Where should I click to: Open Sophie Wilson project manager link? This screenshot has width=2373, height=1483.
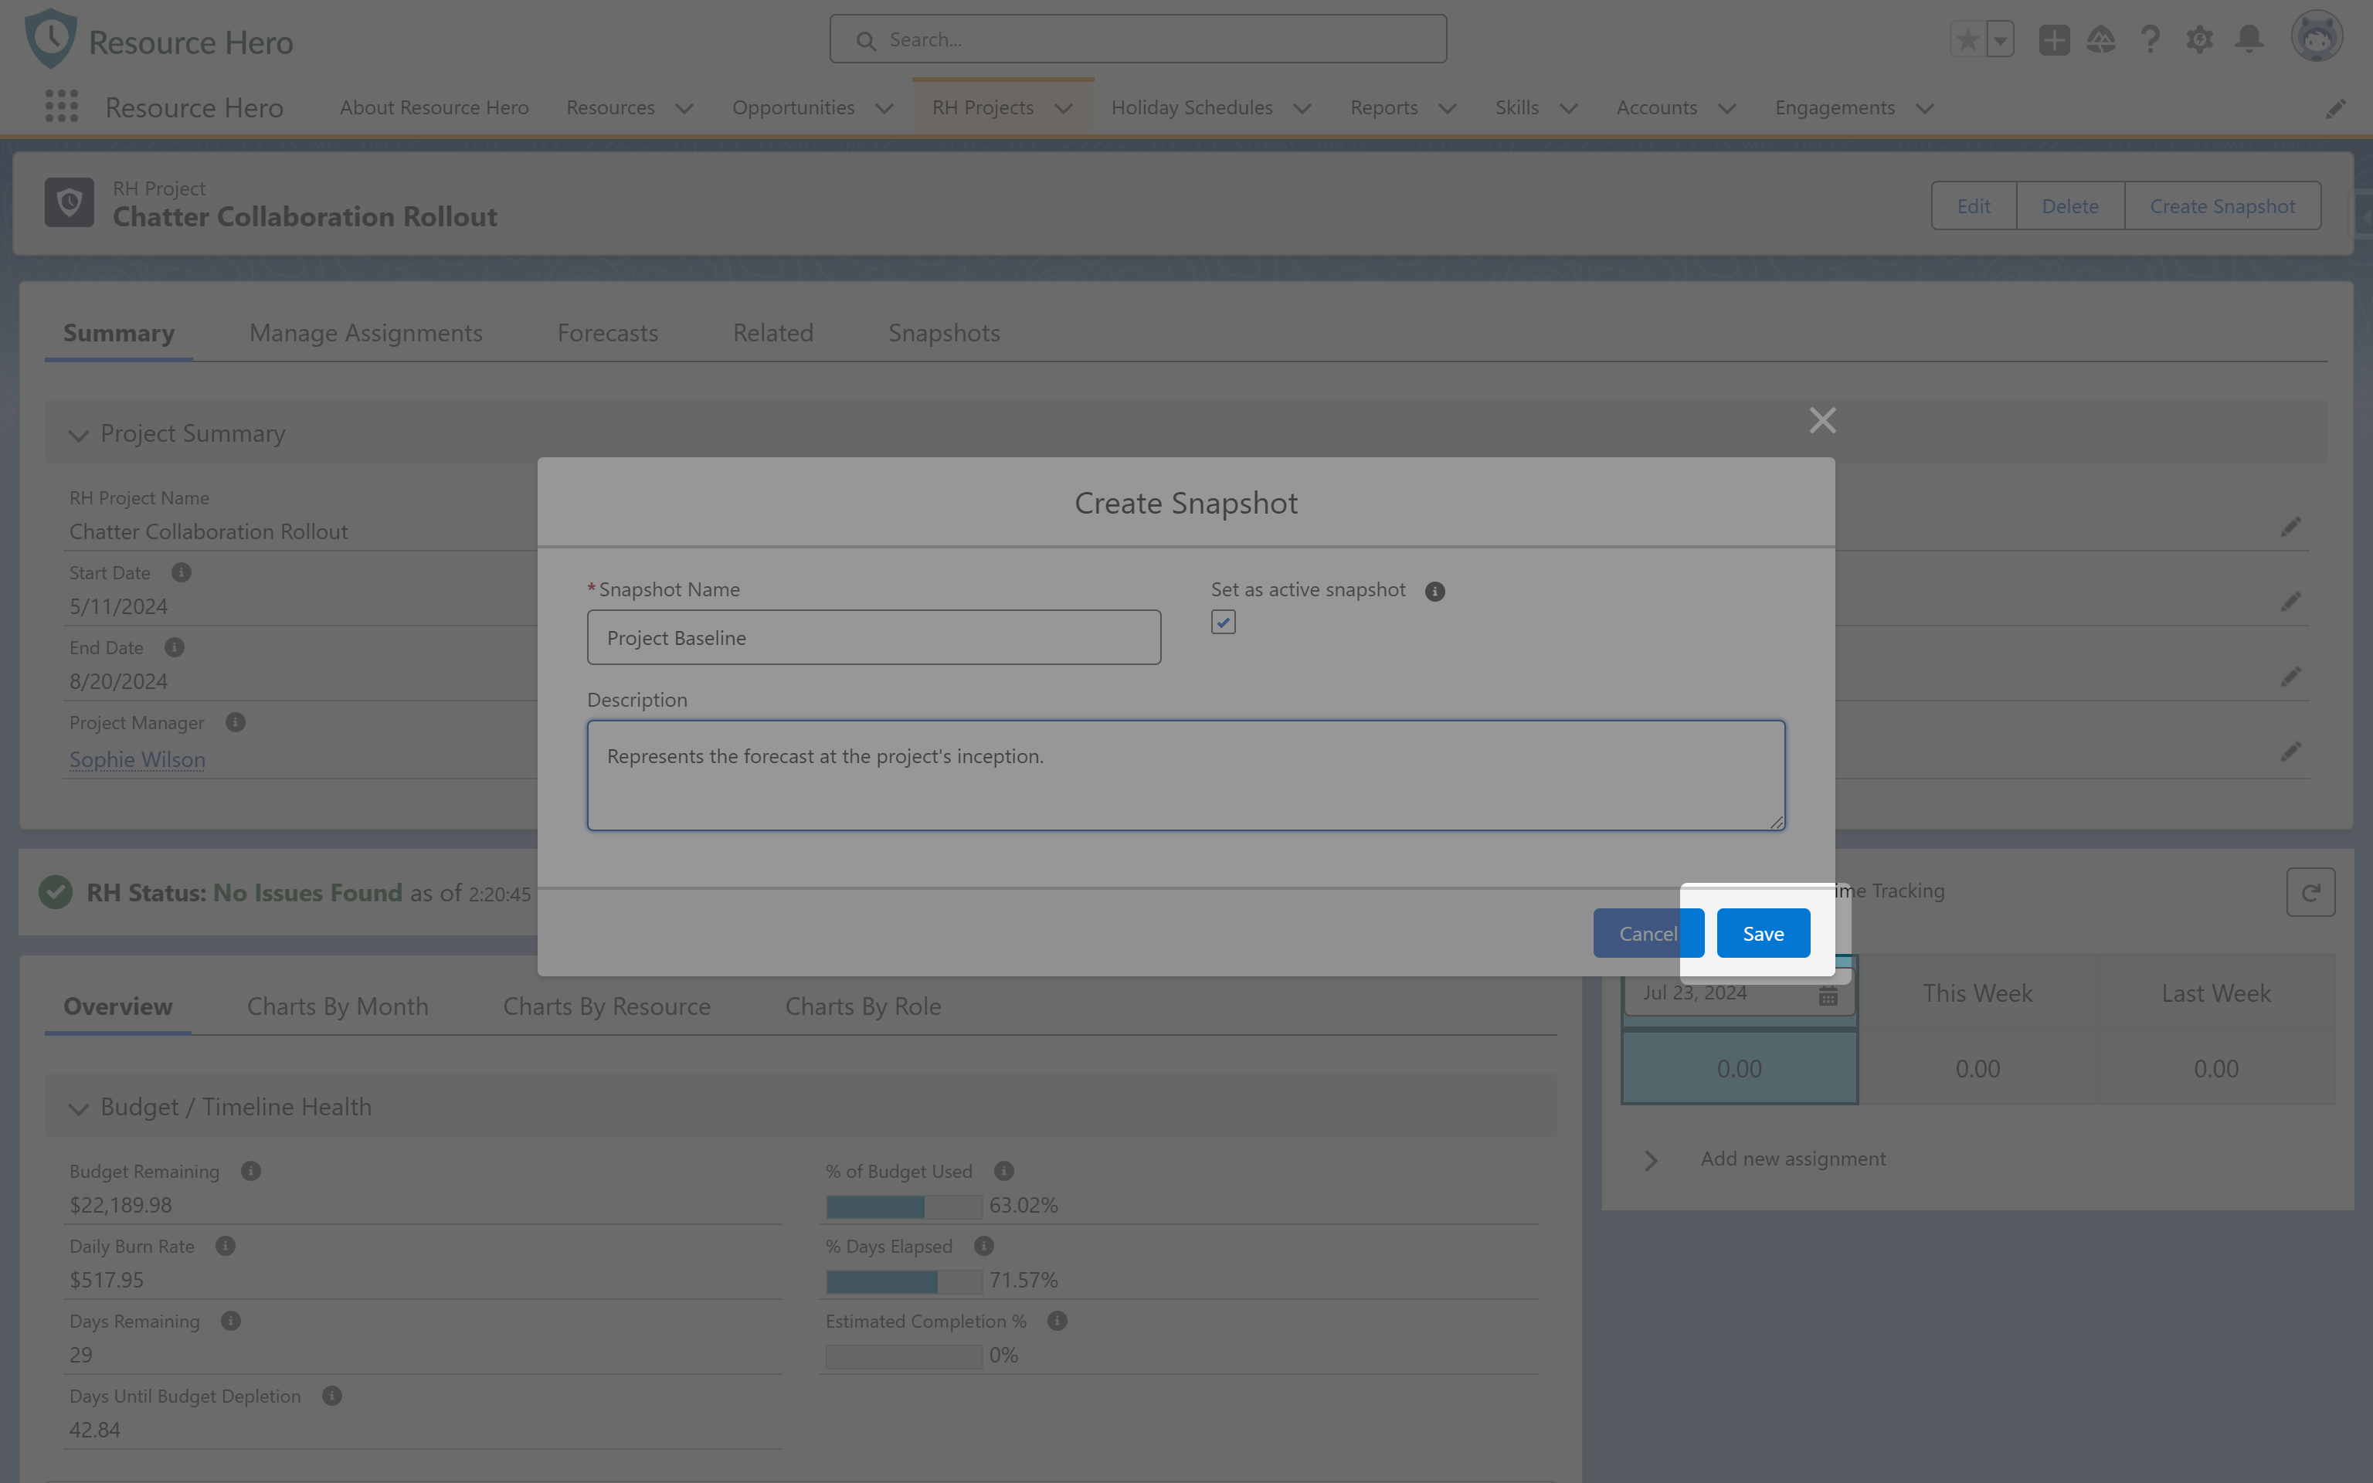pyautogui.click(x=137, y=759)
